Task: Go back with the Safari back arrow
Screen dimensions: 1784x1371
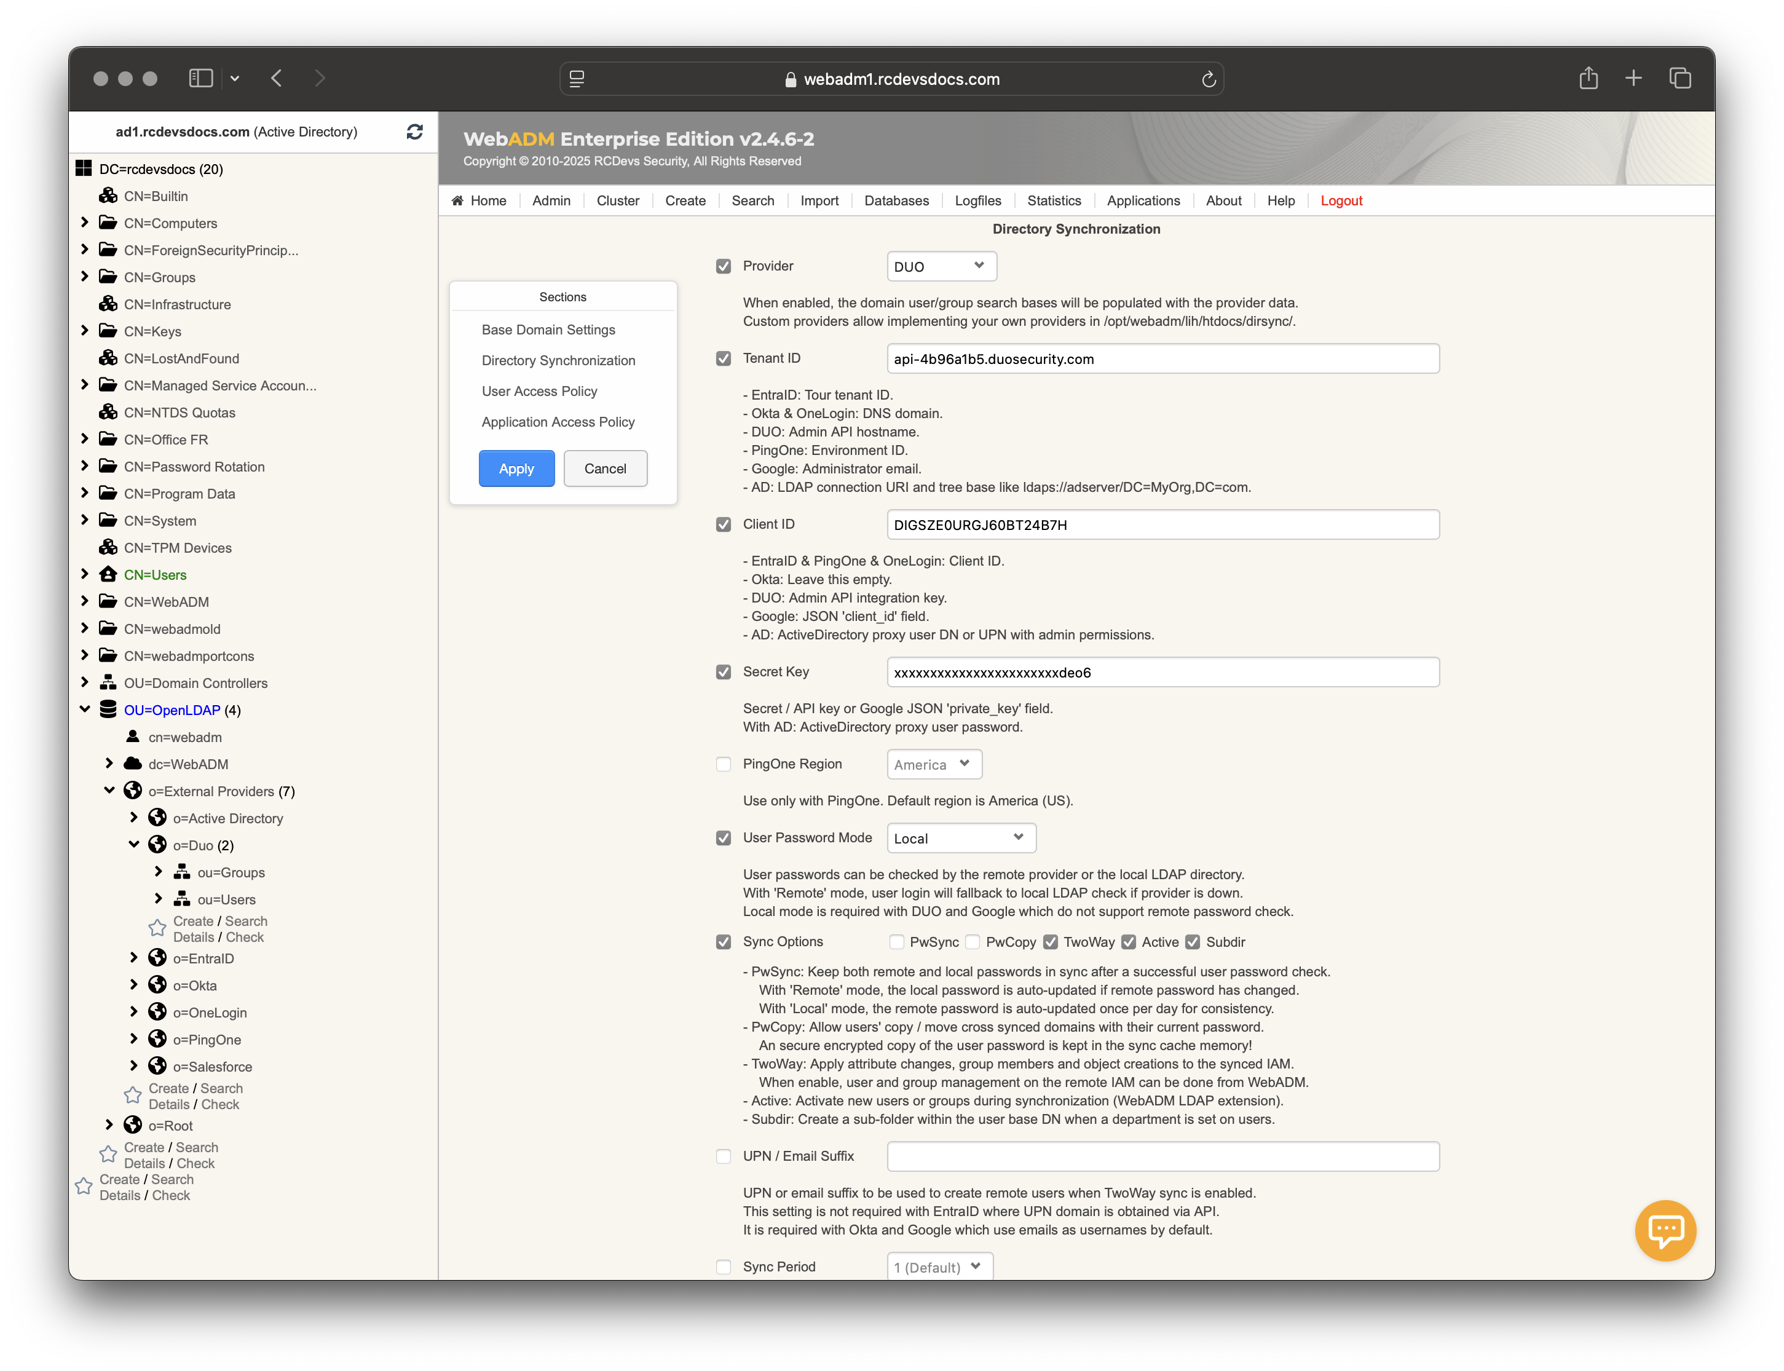Action: tap(277, 78)
